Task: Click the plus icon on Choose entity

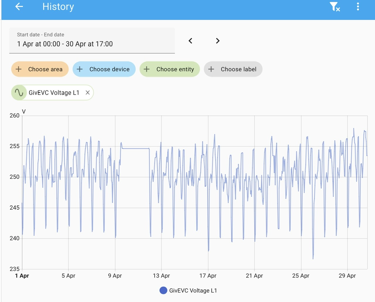Action: click(147, 69)
